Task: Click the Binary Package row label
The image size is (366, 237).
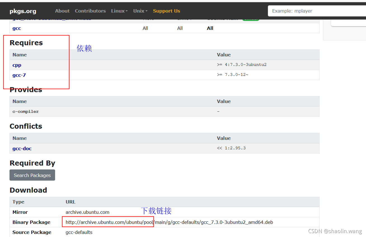Action: point(31,222)
